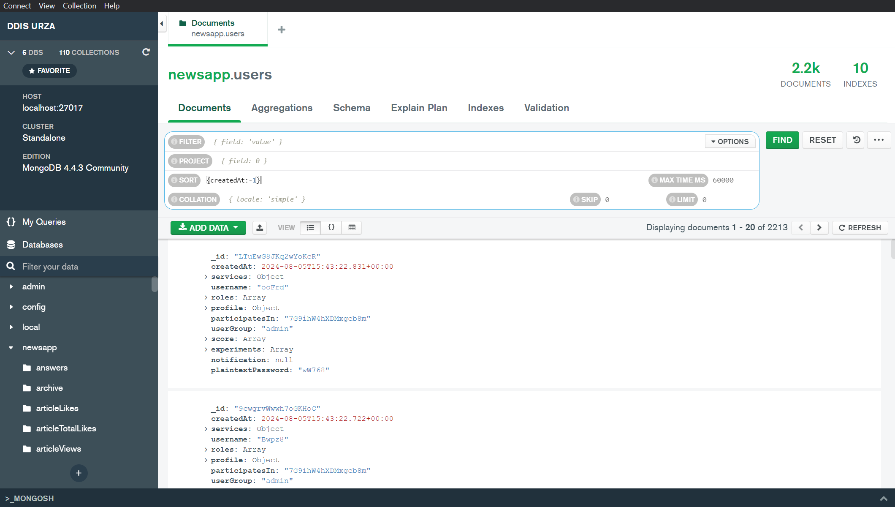Open the articleTotalLikes collection
Viewport: 895px width, 507px height.
(x=66, y=428)
